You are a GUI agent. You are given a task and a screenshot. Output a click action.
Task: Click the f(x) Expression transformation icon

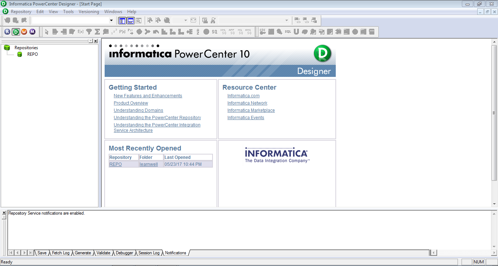pyautogui.click(x=81, y=32)
